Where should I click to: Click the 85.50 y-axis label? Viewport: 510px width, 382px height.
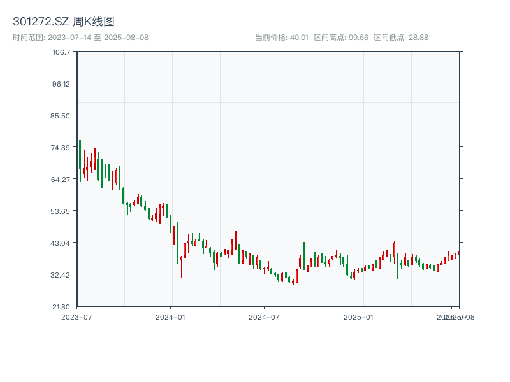(62, 115)
